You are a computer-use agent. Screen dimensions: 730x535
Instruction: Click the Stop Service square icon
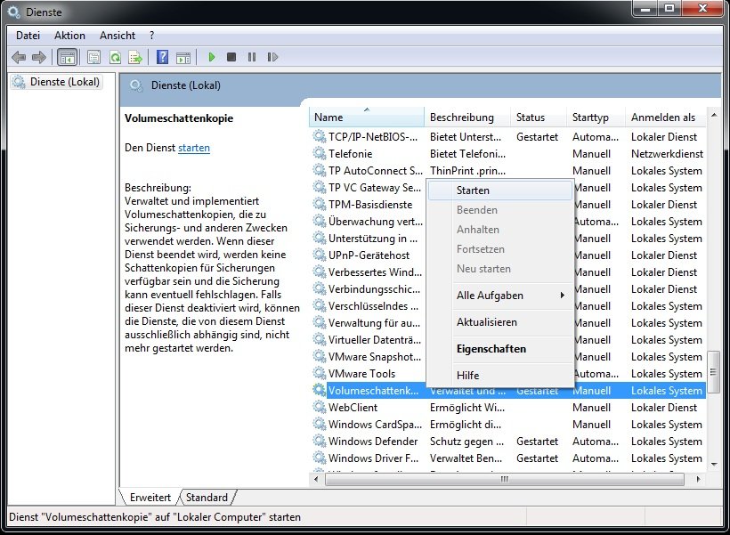pos(231,58)
